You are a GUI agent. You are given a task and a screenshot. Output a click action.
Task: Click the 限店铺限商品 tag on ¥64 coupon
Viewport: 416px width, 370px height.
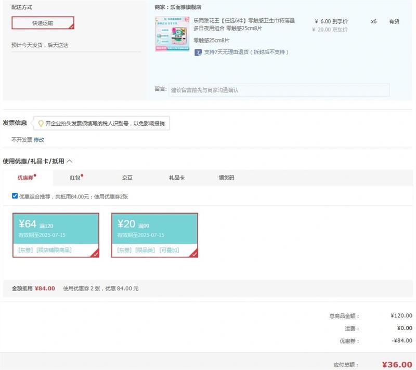tap(54, 250)
